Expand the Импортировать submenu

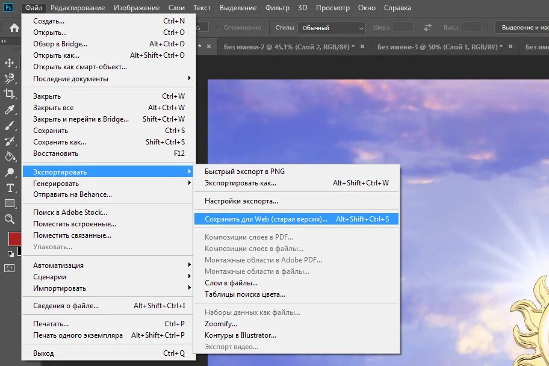109,288
